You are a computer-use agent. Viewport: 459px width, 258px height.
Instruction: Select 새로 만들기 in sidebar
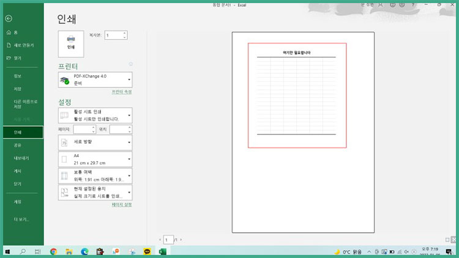(x=23, y=45)
